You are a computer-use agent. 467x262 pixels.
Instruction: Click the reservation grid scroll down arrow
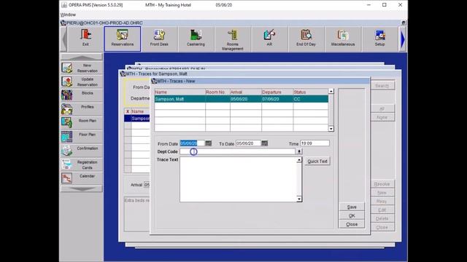[x=331, y=129]
